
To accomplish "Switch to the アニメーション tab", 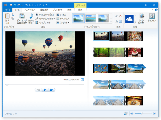I will (30, 10).
